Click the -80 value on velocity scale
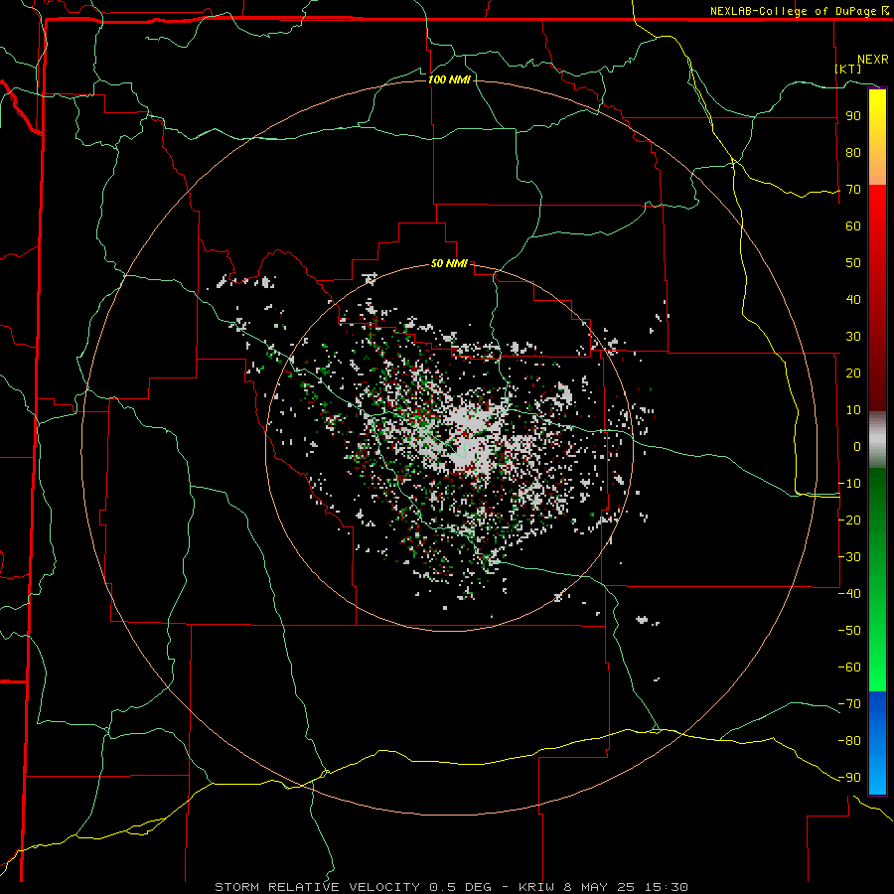This screenshot has width=894, height=894. coord(849,741)
